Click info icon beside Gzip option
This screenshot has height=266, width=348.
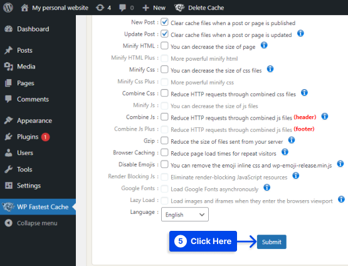[292, 140]
